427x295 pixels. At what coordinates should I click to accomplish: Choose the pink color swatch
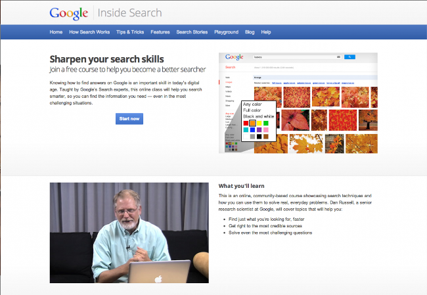click(x=266, y=130)
